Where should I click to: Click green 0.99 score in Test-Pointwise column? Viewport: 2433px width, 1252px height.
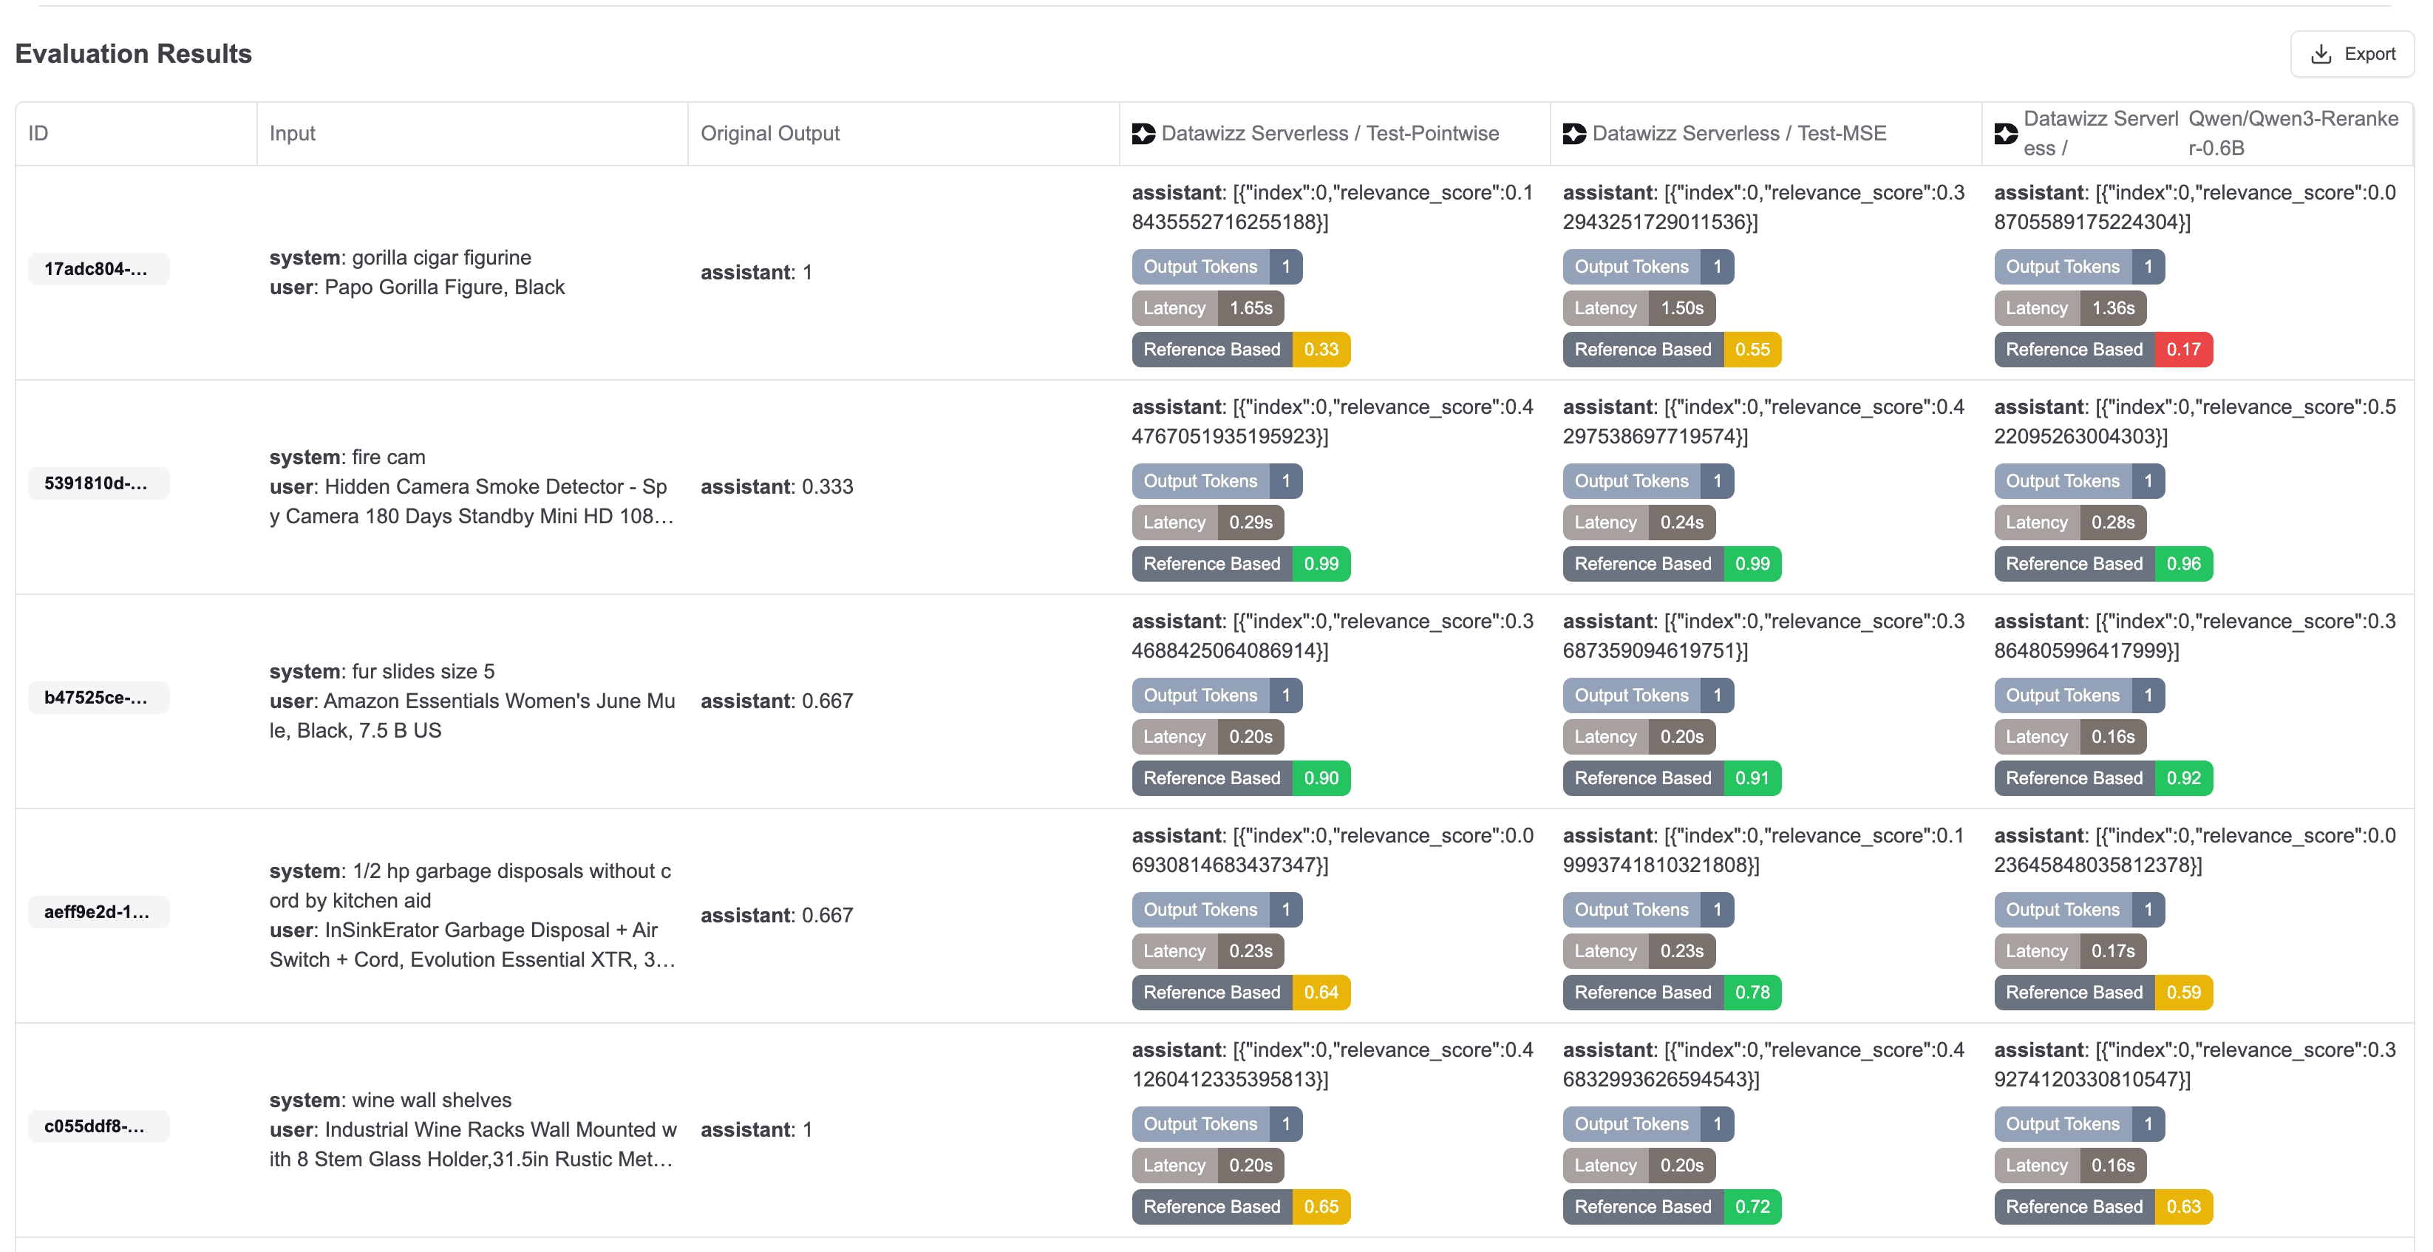point(1321,564)
